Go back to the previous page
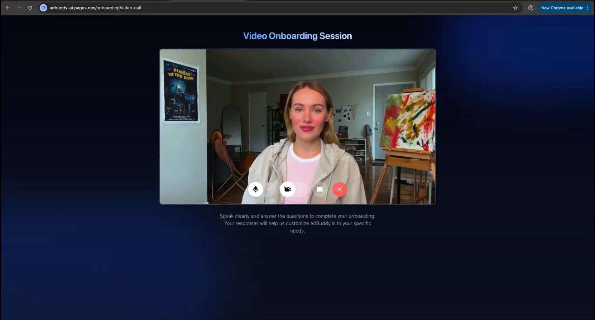 coord(8,8)
